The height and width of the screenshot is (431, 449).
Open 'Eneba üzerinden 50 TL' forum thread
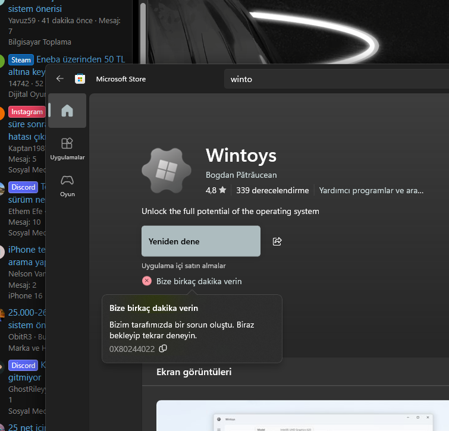pos(81,59)
